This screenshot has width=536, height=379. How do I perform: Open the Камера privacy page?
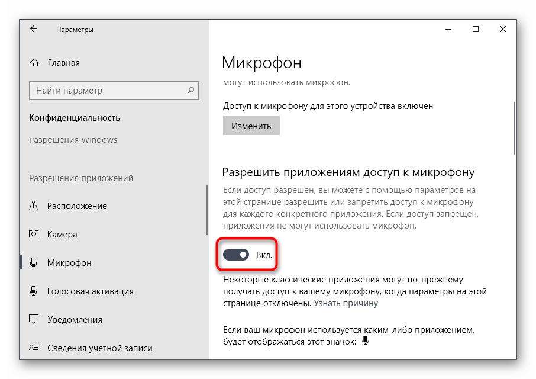coord(62,235)
